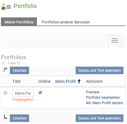Toggle the Online checkbox for Demo Portfolio
Screen dimensions: 127x124
40,92
